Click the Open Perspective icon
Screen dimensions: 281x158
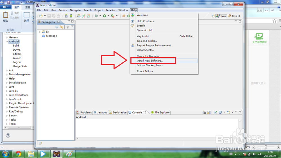[x=213, y=16]
